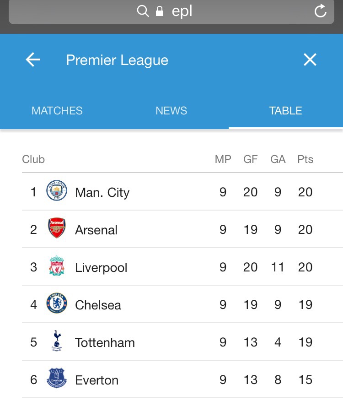Click the Man. City club crest

pyautogui.click(x=57, y=191)
